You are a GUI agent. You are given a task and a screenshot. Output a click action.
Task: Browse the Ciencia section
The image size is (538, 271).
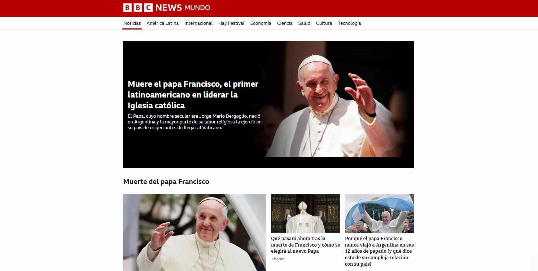coord(285,23)
